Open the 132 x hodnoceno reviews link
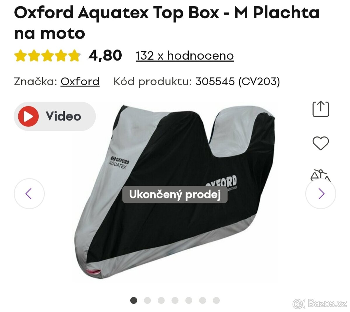 (x=185, y=55)
